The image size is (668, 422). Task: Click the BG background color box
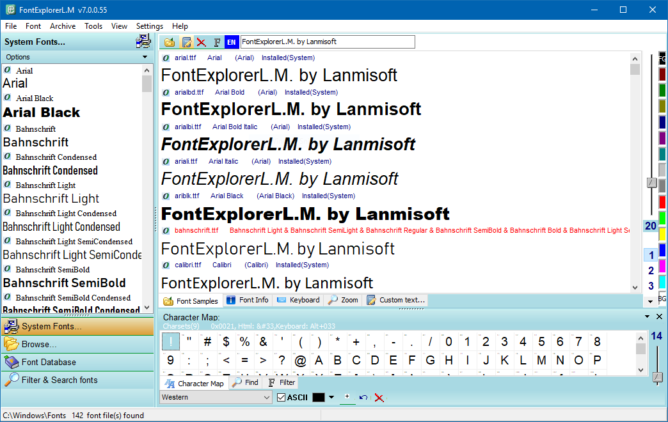pyautogui.click(x=662, y=299)
